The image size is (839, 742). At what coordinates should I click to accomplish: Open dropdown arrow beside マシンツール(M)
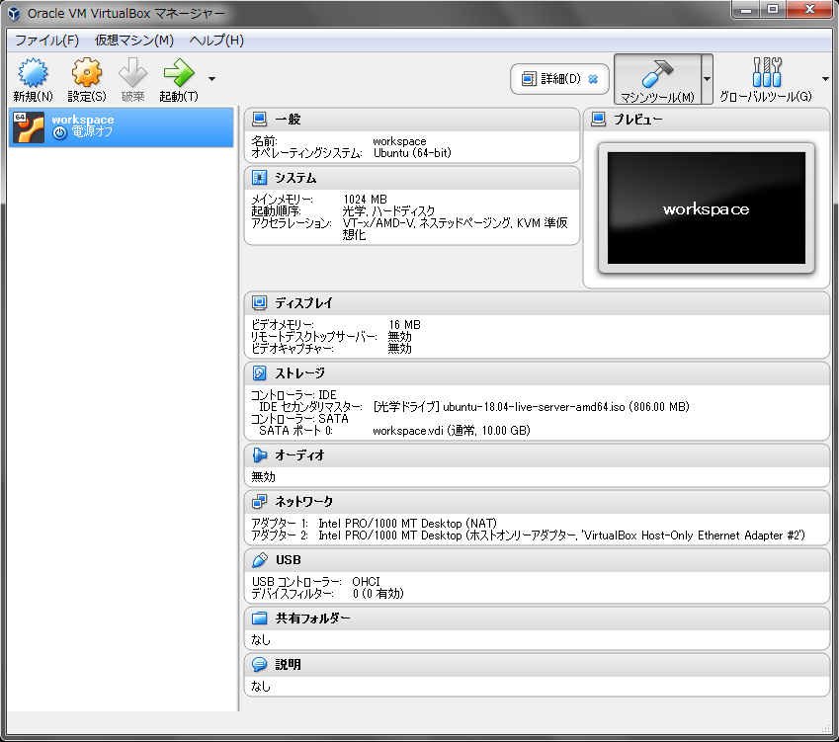pyautogui.click(x=707, y=79)
